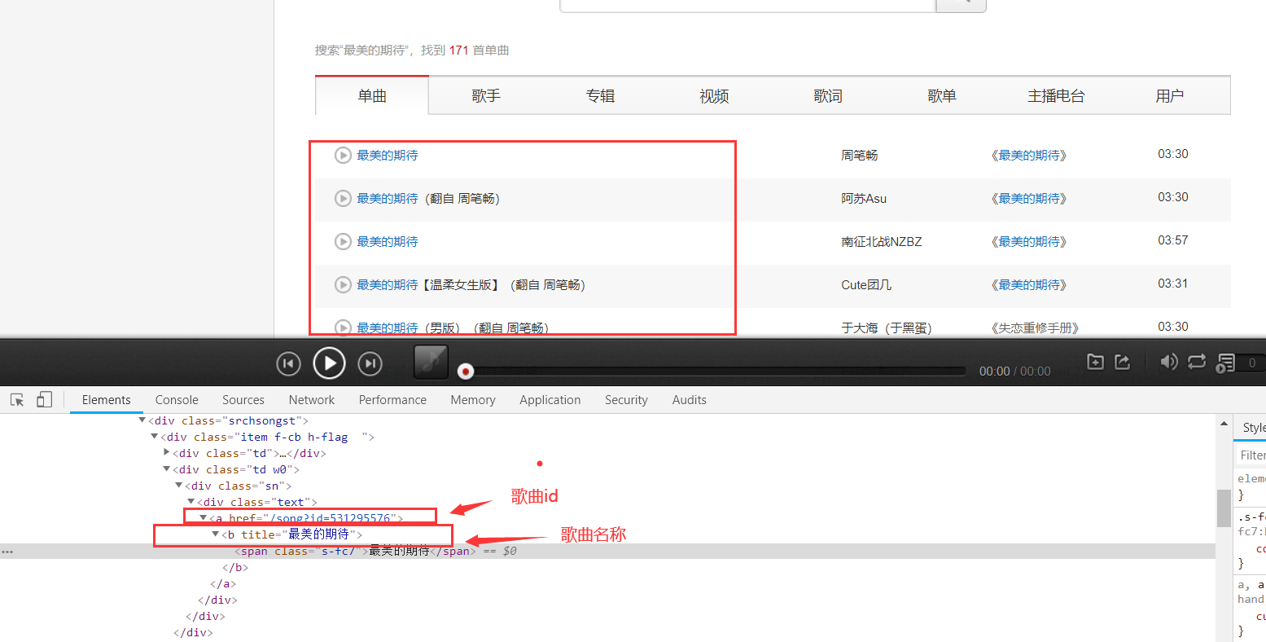Open album《最美的期待》in Cute团几 row
Screen dimensions: 1266x642
tap(1029, 284)
